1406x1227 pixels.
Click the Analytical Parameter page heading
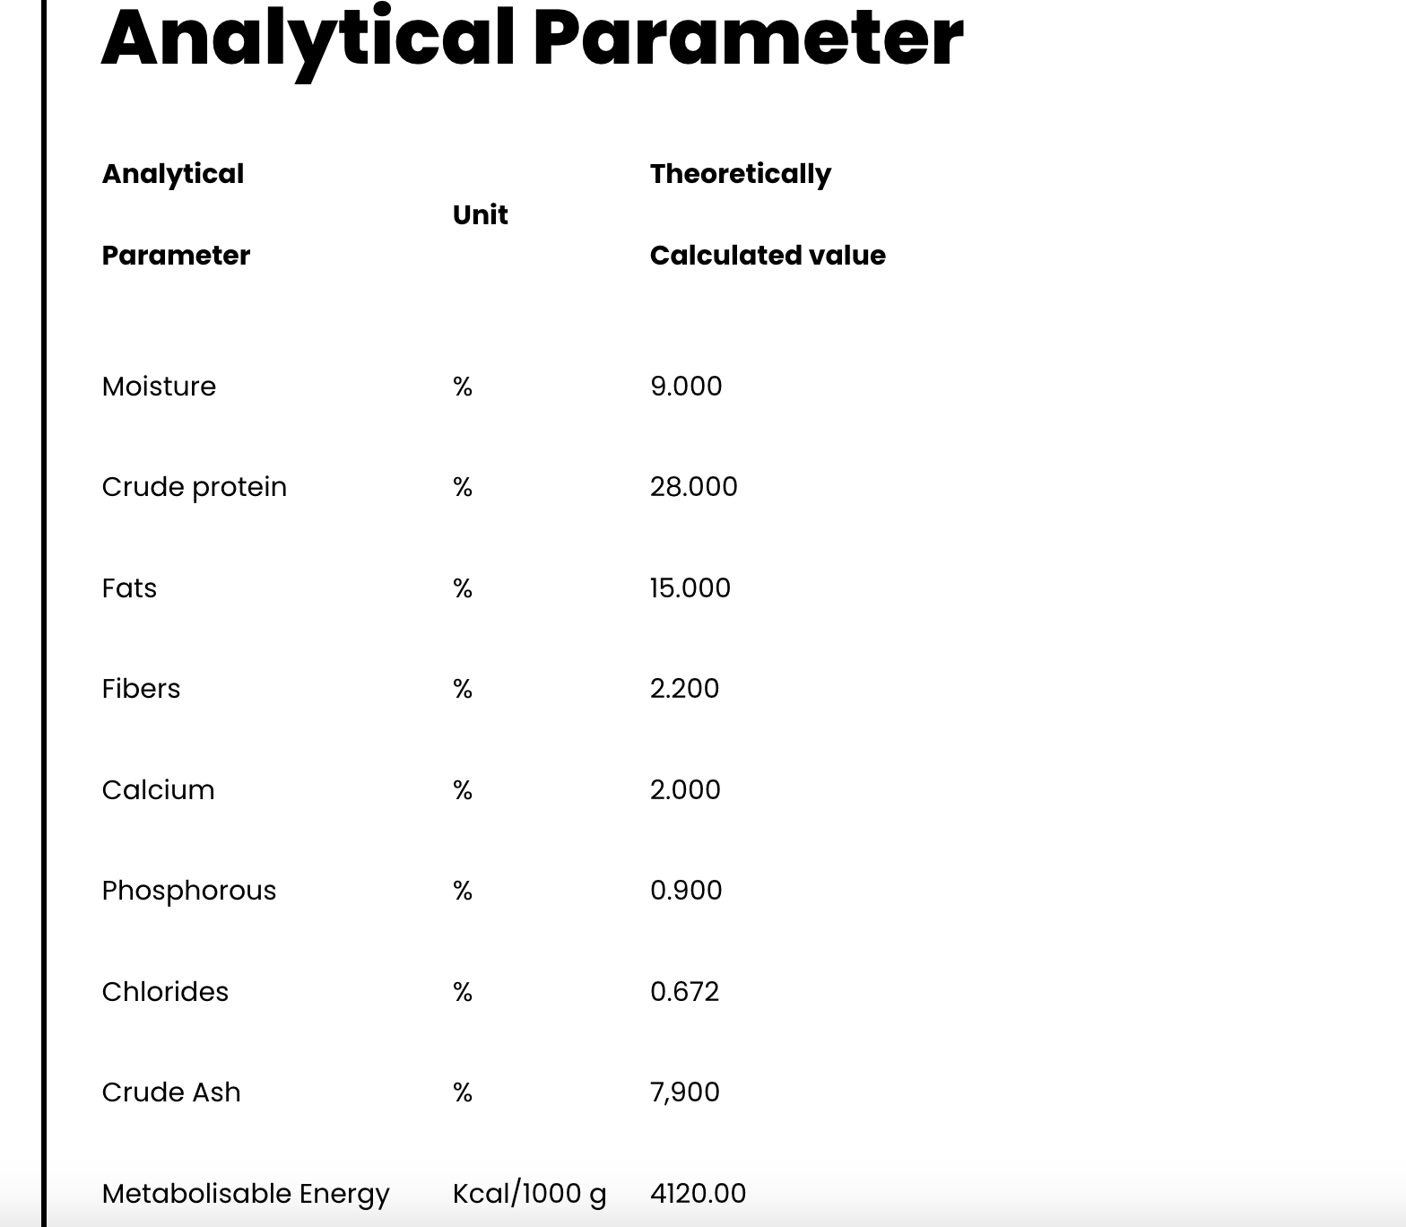tap(532, 39)
